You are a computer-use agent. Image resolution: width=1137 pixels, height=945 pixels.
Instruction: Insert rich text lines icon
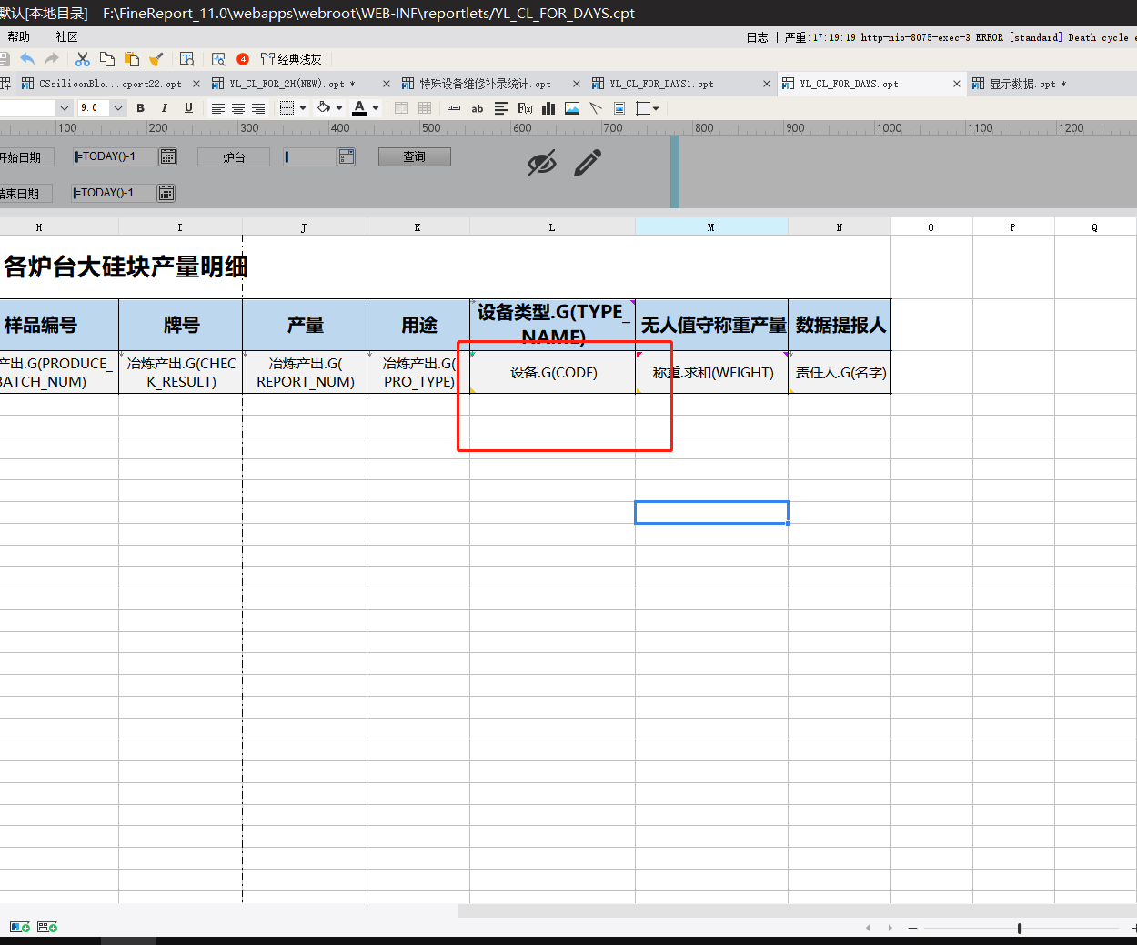coord(501,108)
